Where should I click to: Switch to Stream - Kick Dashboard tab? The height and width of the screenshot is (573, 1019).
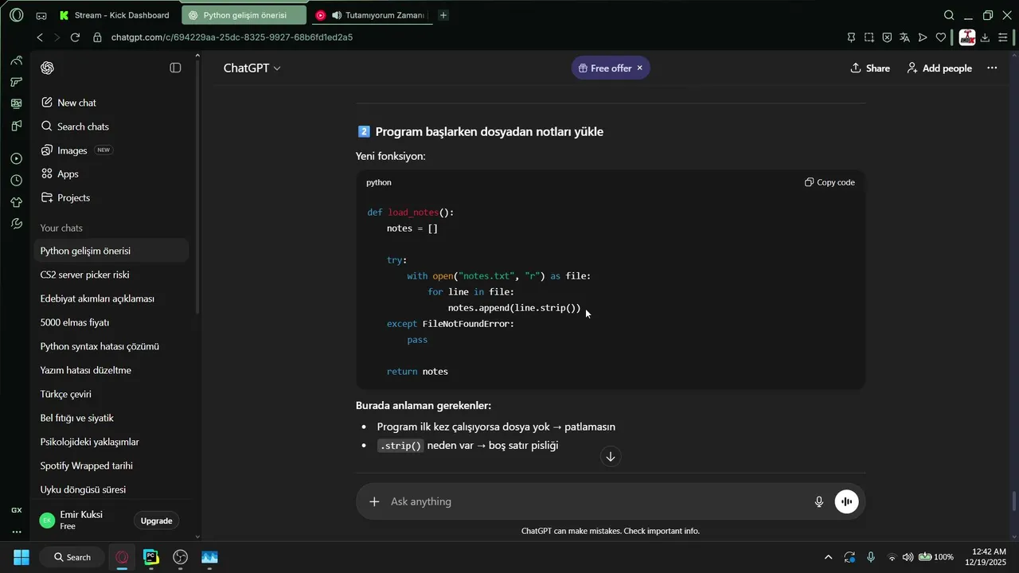(115, 15)
